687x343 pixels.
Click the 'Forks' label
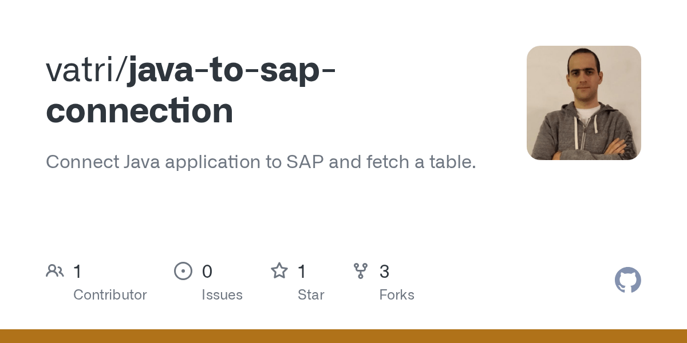click(397, 295)
